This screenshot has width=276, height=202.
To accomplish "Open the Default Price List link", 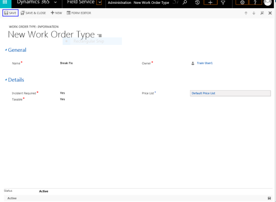I will [x=203, y=93].
